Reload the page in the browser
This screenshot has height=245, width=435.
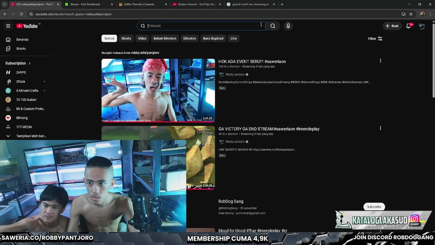point(21,14)
